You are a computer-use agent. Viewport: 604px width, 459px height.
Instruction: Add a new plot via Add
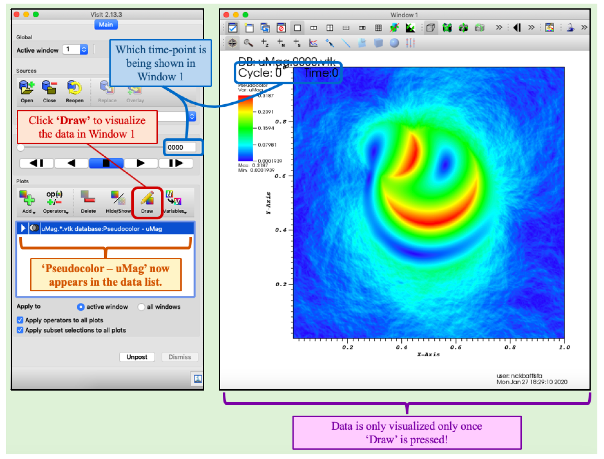(28, 202)
